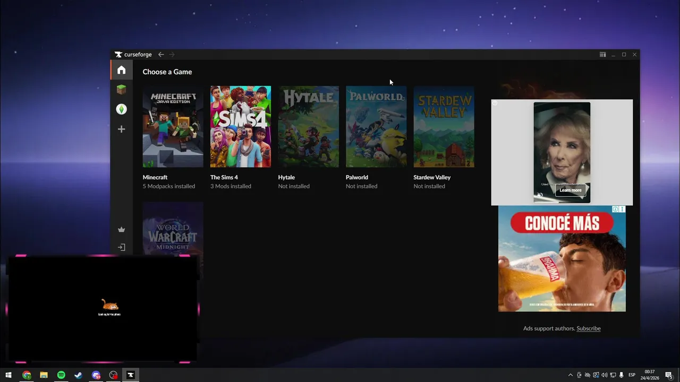Open File Explorer from the taskbar
Image resolution: width=680 pixels, height=382 pixels.
(44, 375)
